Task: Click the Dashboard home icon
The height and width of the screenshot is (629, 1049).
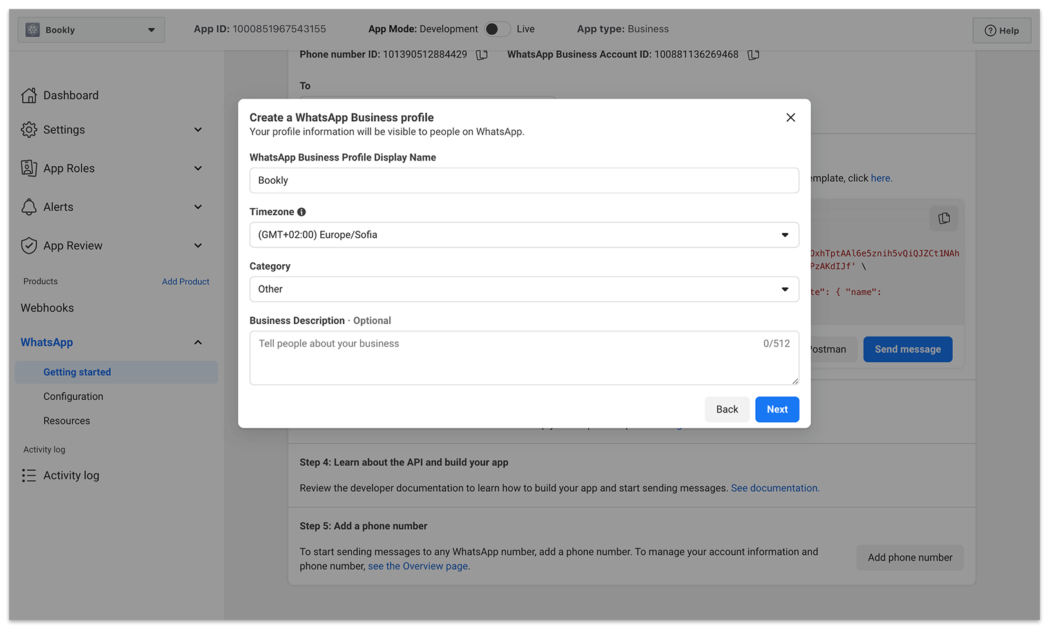Action: pos(28,95)
